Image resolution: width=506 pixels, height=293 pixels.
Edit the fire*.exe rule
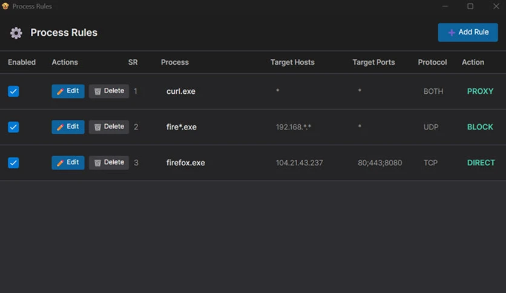[x=68, y=127]
